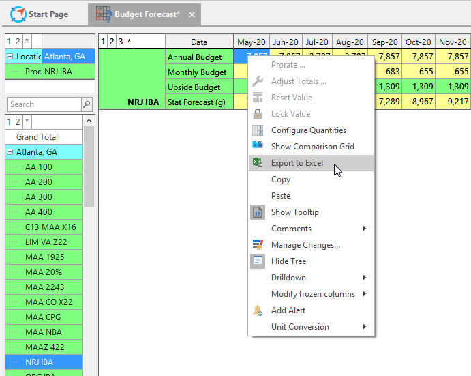Choose Copy from the context menu

pos(312,179)
